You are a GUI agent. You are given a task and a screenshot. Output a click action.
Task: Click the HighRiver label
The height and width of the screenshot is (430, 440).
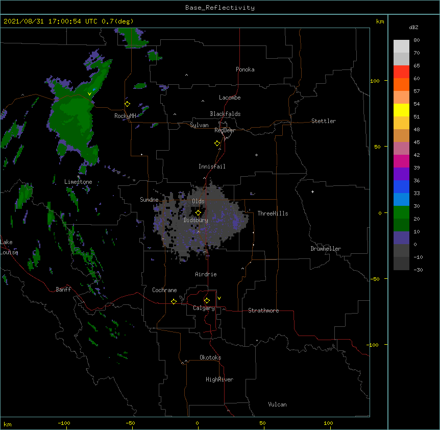click(219, 379)
